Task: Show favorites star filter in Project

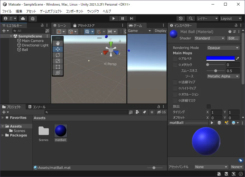Action: (x=152, y=112)
